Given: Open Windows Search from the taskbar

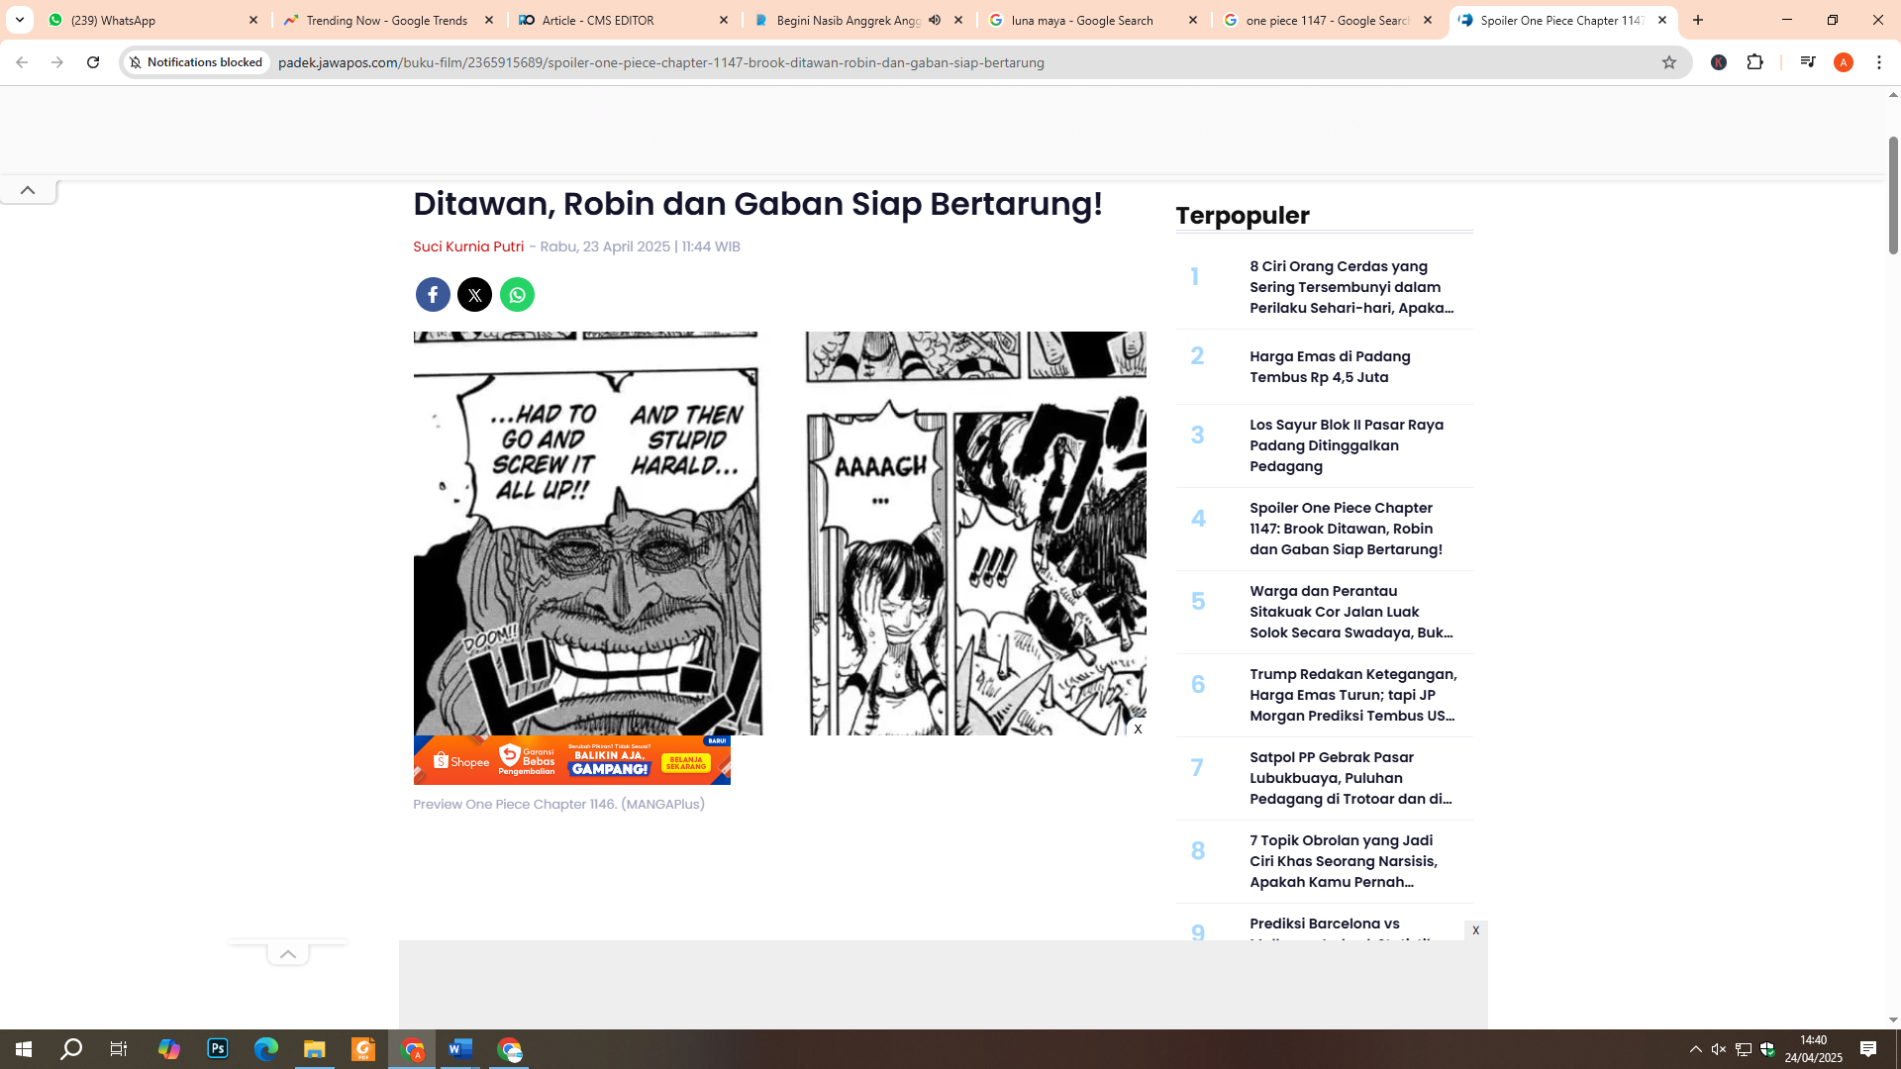Looking at the screenshot, I should 71,1049.
